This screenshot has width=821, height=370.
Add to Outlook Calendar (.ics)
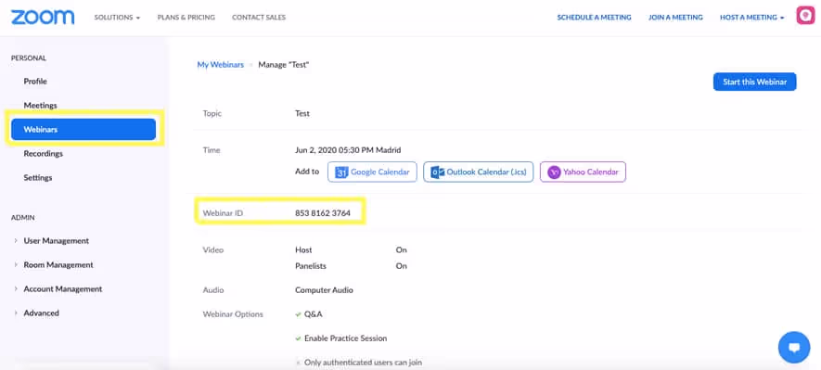(x=479, y=172)
